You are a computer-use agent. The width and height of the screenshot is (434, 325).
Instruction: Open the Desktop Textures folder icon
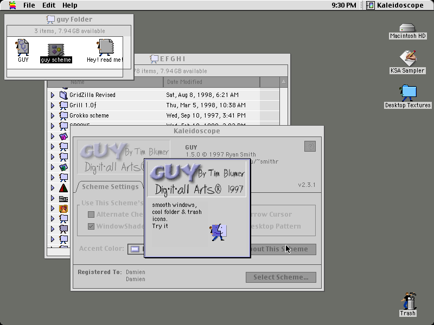pyautogui.click(x=408, y=93)
